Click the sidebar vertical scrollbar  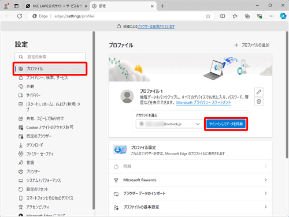tap(94, 120)
